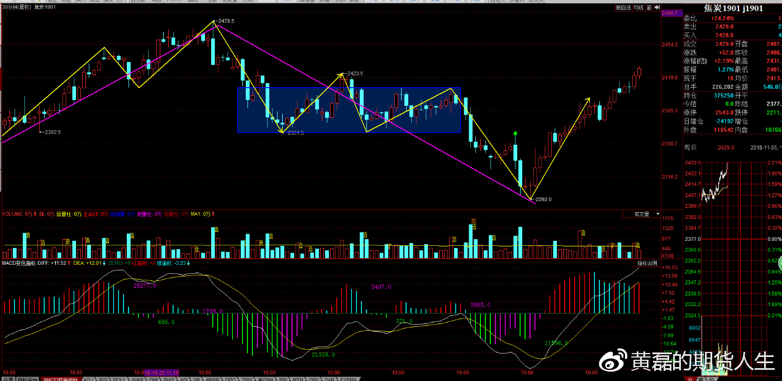Switch to the SAR indicator tab
This screenshot has height=381, width=782.
click(x=330, y=379)
